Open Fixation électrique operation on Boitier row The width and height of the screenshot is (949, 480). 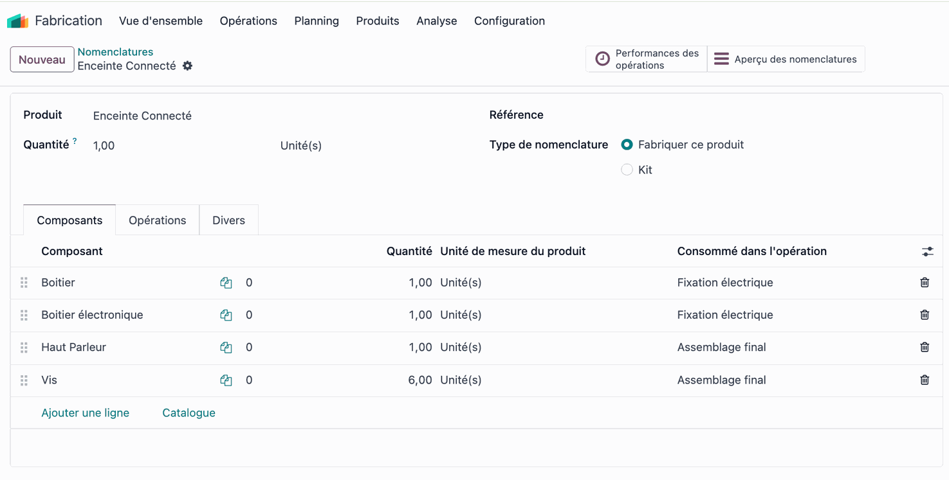tap(725, 283)
